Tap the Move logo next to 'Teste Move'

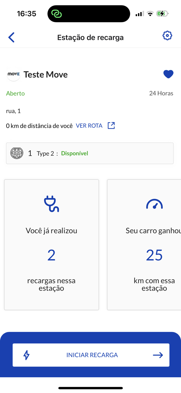point(14,74)
